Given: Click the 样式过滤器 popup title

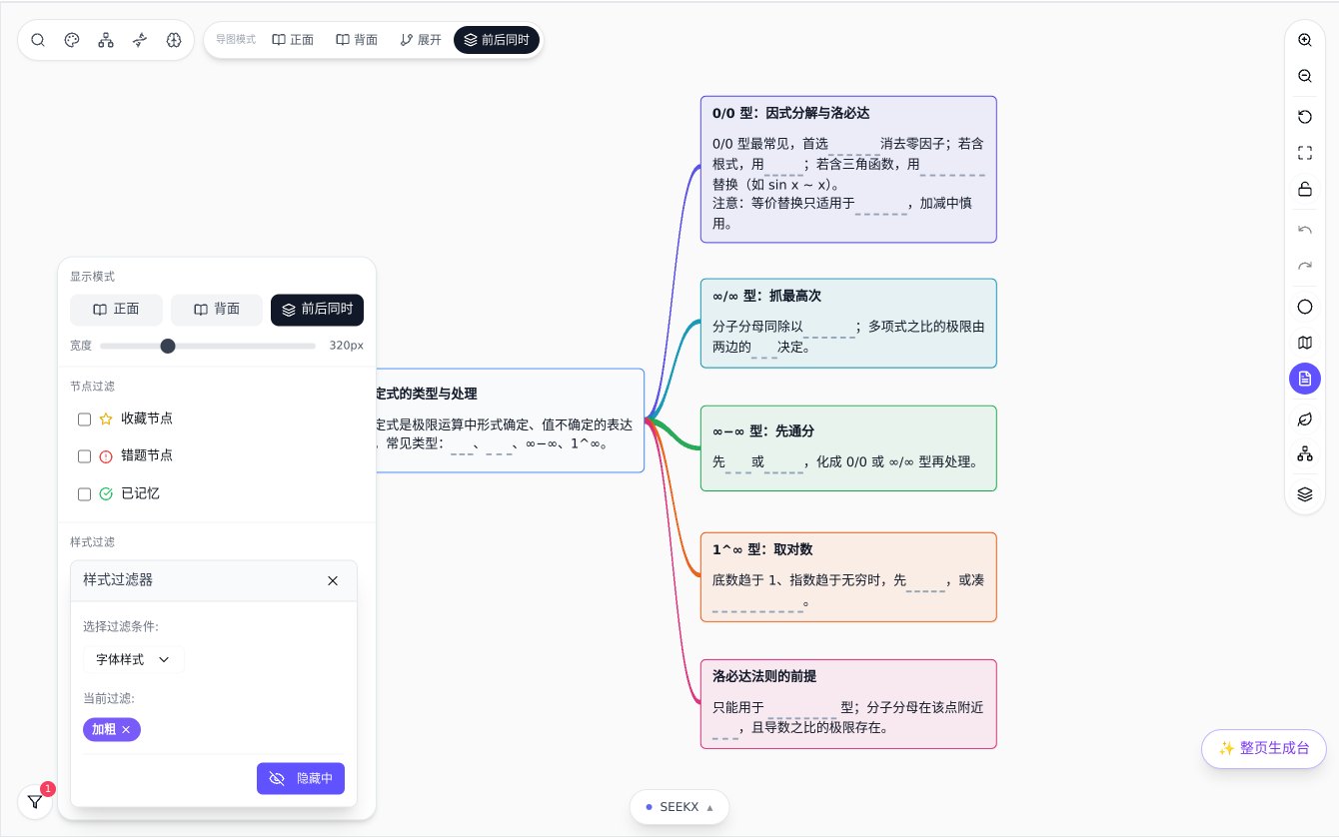Looking at the screenshot, I should 118,580.
